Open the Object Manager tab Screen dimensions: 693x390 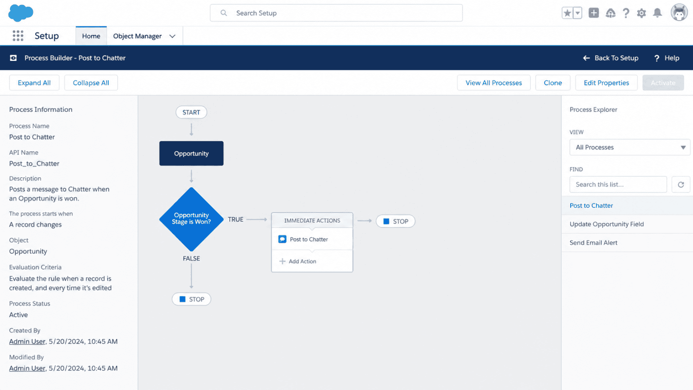pyautogui.click(x=138, y=36)
